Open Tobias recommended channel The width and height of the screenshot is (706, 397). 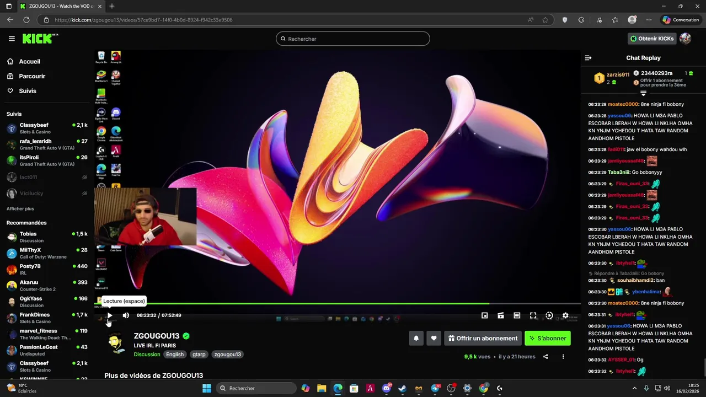click(x=47, y=237)
